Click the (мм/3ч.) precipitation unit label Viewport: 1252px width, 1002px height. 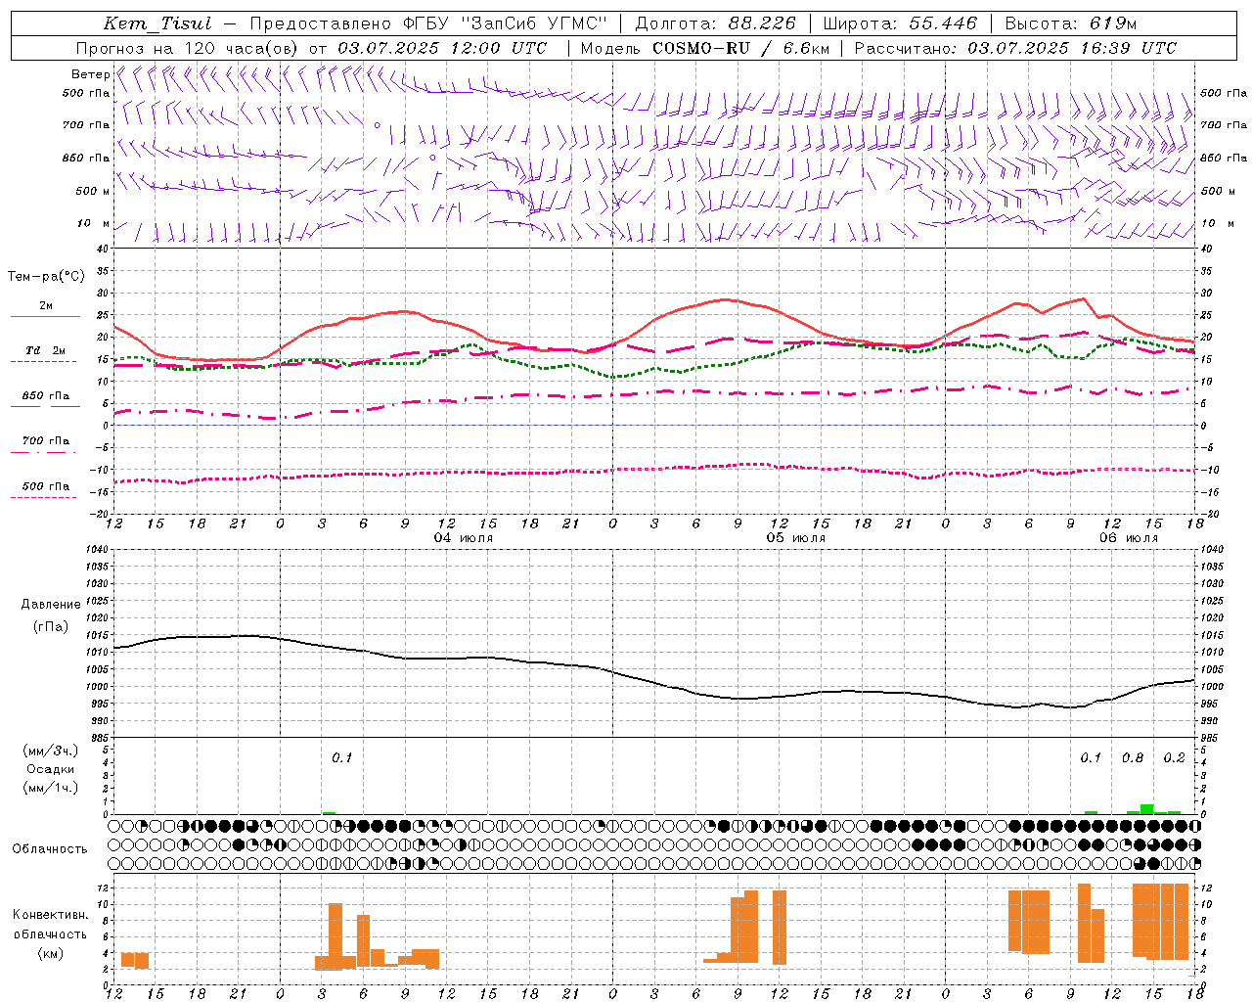tap(51, 751)
